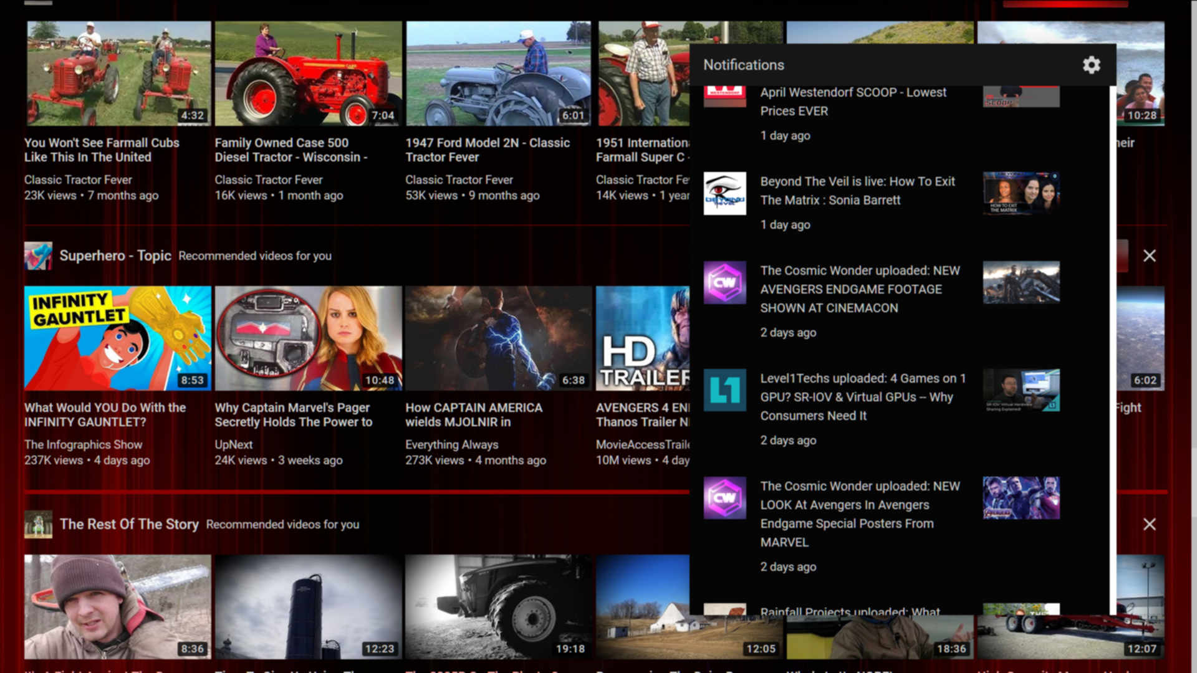Click Cosmic Wonder avatar beside Endgame footage notification
The image size is (1197, 673).
pos(724,282)
